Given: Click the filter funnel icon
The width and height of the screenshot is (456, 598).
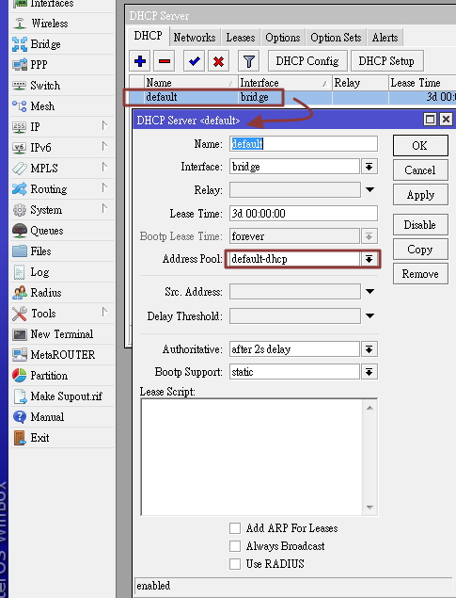Looking at the screenshot, I should [248, 61].
